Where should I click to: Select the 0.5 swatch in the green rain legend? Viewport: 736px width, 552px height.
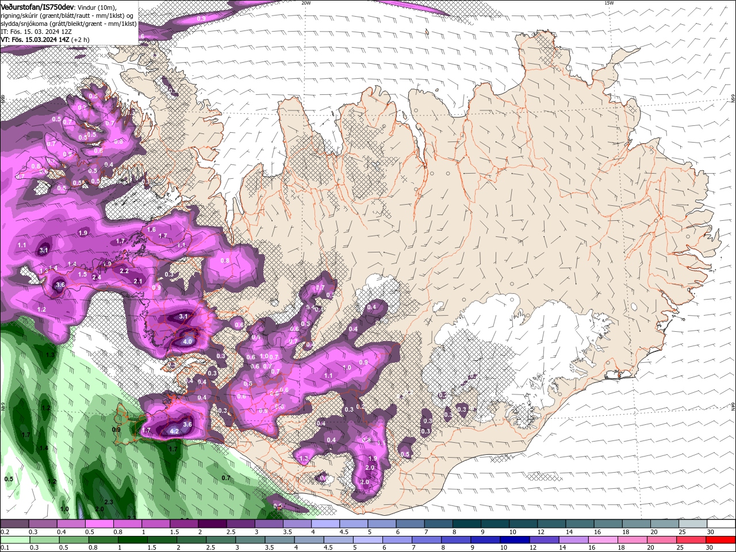coord(74,540)
